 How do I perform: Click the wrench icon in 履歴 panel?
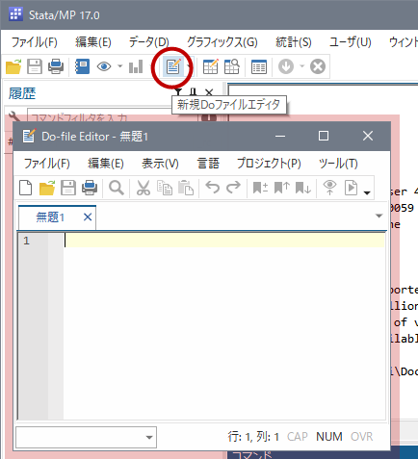pos(14,116)
